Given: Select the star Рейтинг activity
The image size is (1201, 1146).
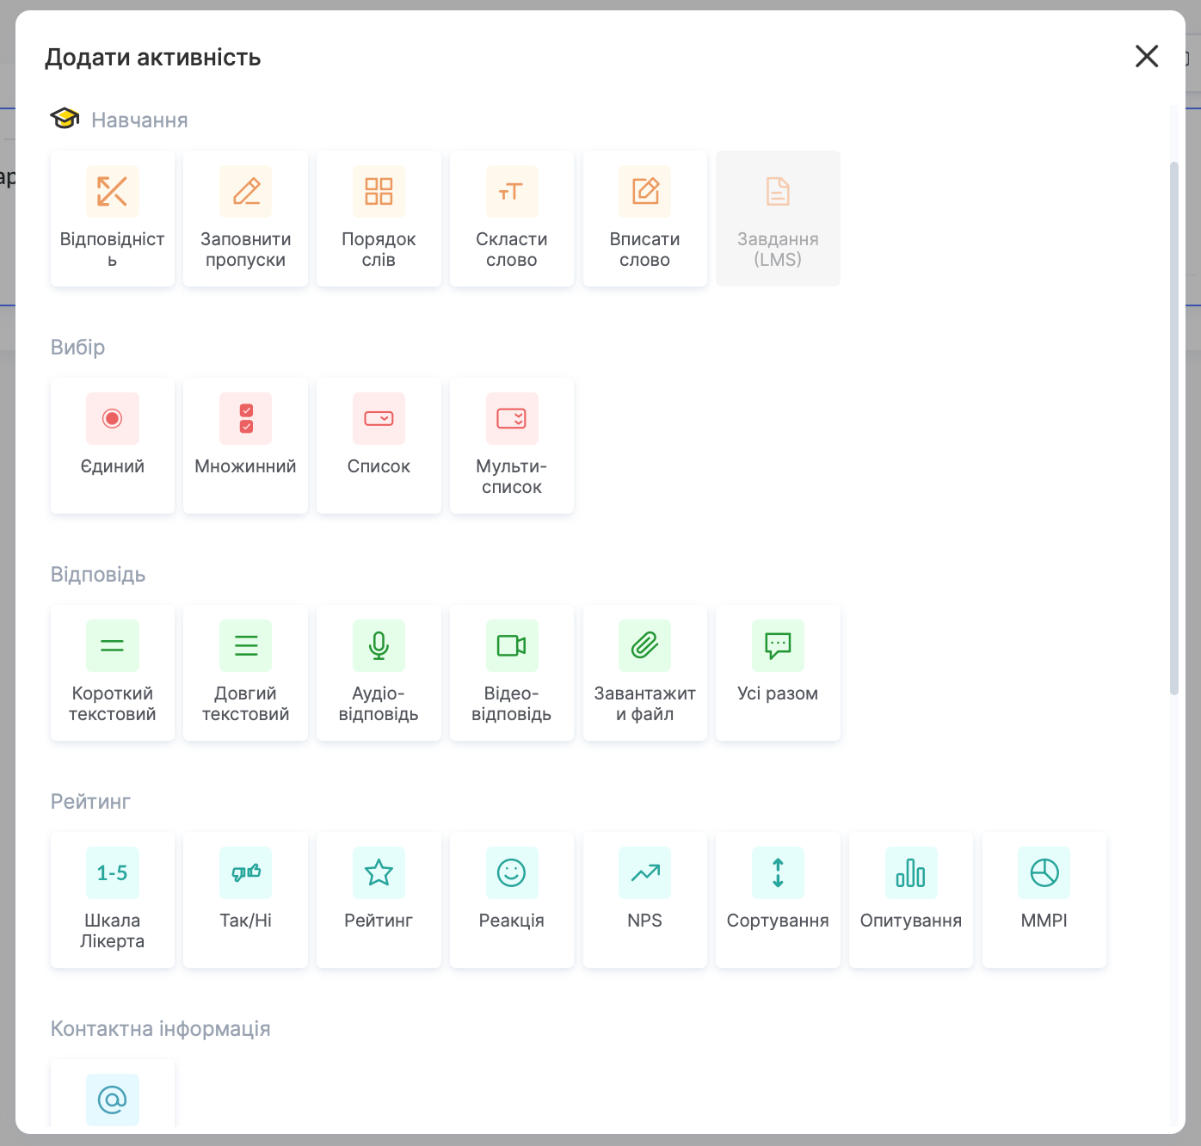Looking at the screenshot, I should [x=379, y=899].
